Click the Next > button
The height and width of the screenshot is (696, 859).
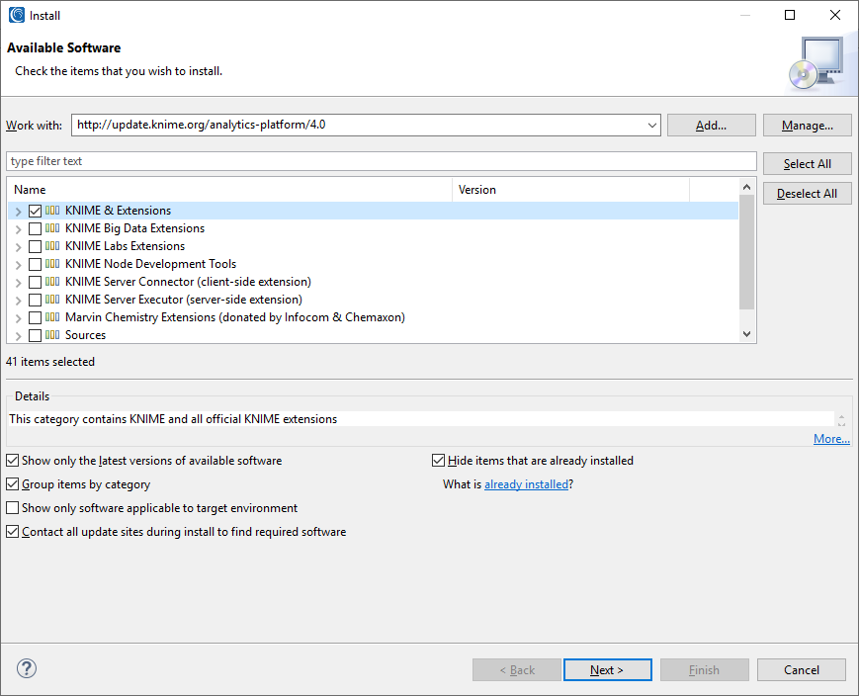[x=608, y=669]
